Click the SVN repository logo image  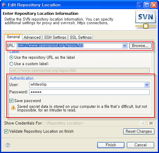click(146, 20)
